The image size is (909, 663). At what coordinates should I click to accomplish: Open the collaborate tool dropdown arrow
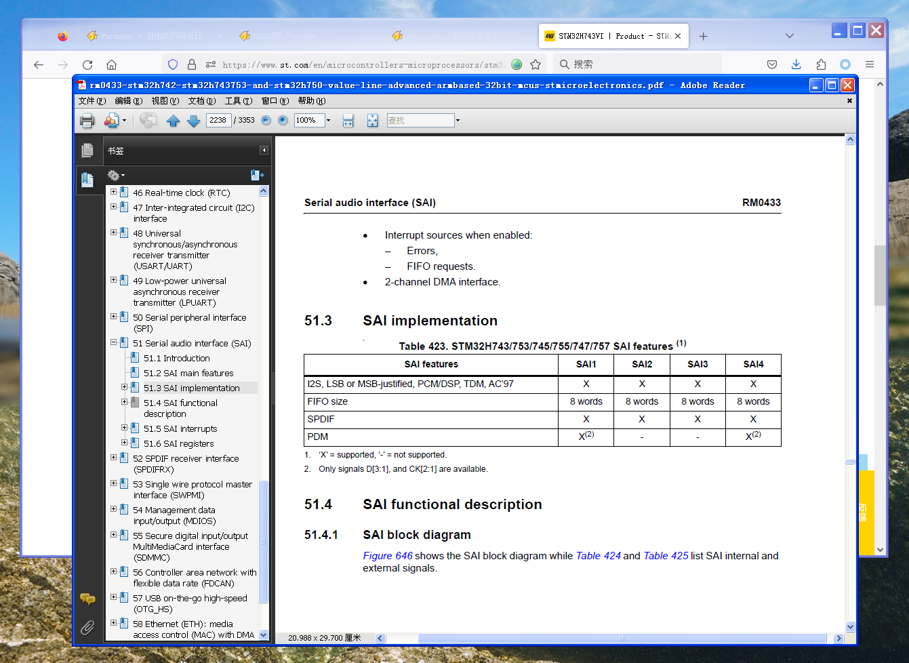[x=124, y=121]
